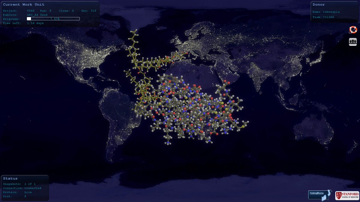This screenshot has width=360, height=202.
Task: Click the "Current Work Unit" panel title
Action: point(24,4)
